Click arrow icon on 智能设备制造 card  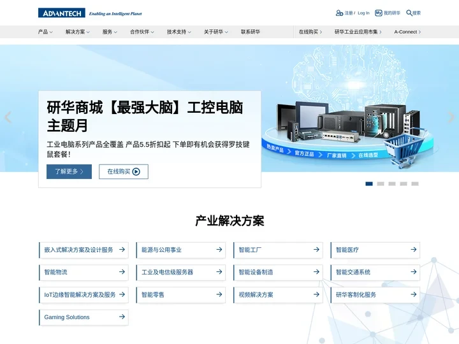(x=316, y=272)
